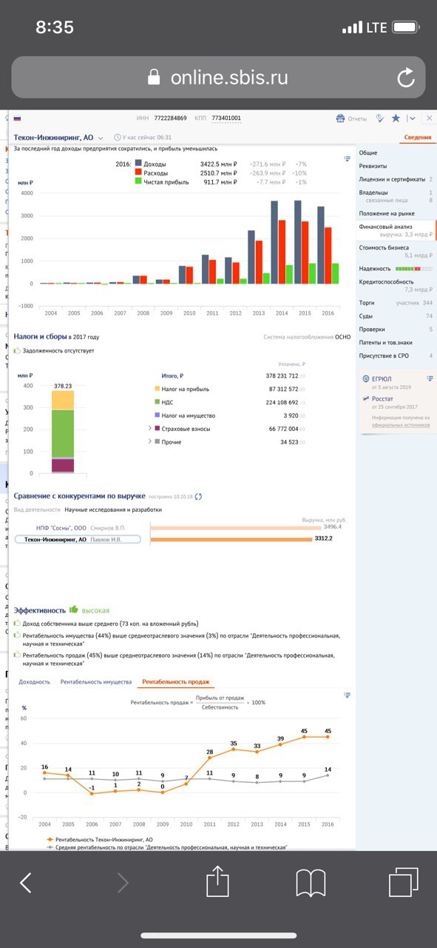Tap the online.sbis.ru address field
This screenshot has height=948, width=437.
[218, 78]
